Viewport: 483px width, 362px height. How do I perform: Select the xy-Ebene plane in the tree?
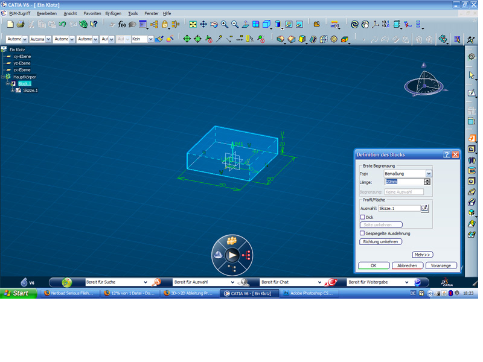coord(22,56)
